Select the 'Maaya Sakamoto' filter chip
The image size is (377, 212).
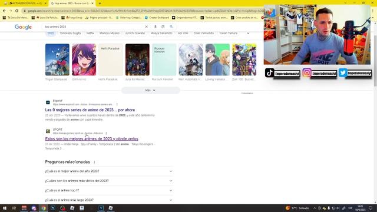[x=161, y=33]
